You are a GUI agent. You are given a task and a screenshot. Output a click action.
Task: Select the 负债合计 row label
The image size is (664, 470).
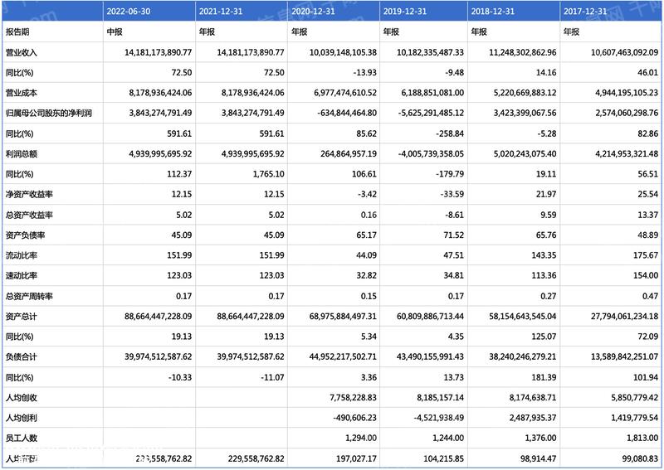point(22,356)
